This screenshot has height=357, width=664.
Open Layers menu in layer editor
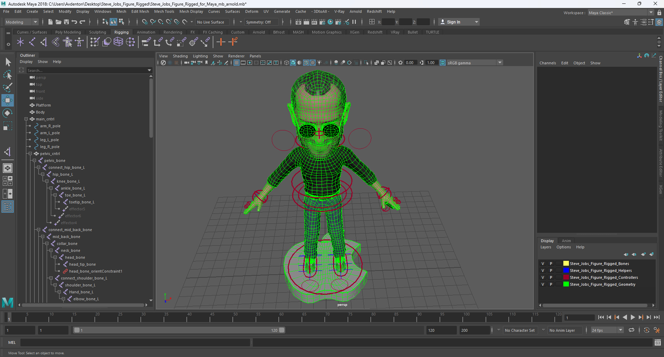pyautogui.click(x=546, y=247)
